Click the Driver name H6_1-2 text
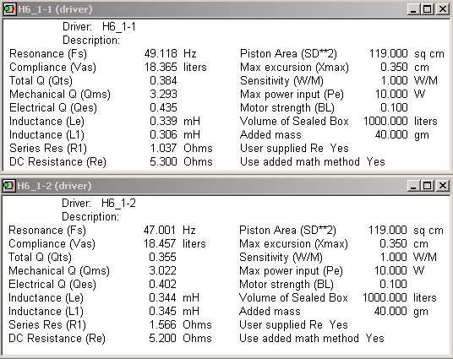 click(x=118, y=203)
